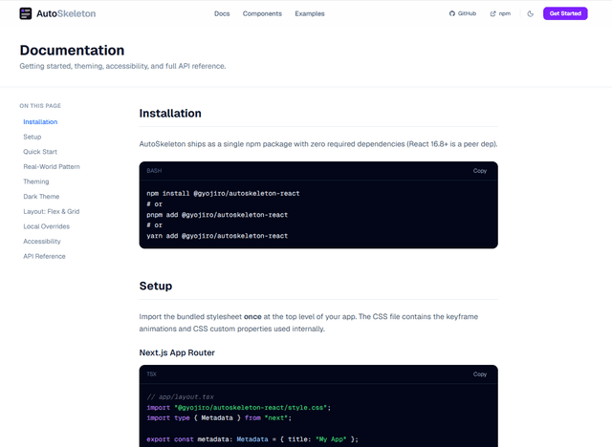Toggle dark mode moon icon
The image size is (612, 447).
point(530,13)
